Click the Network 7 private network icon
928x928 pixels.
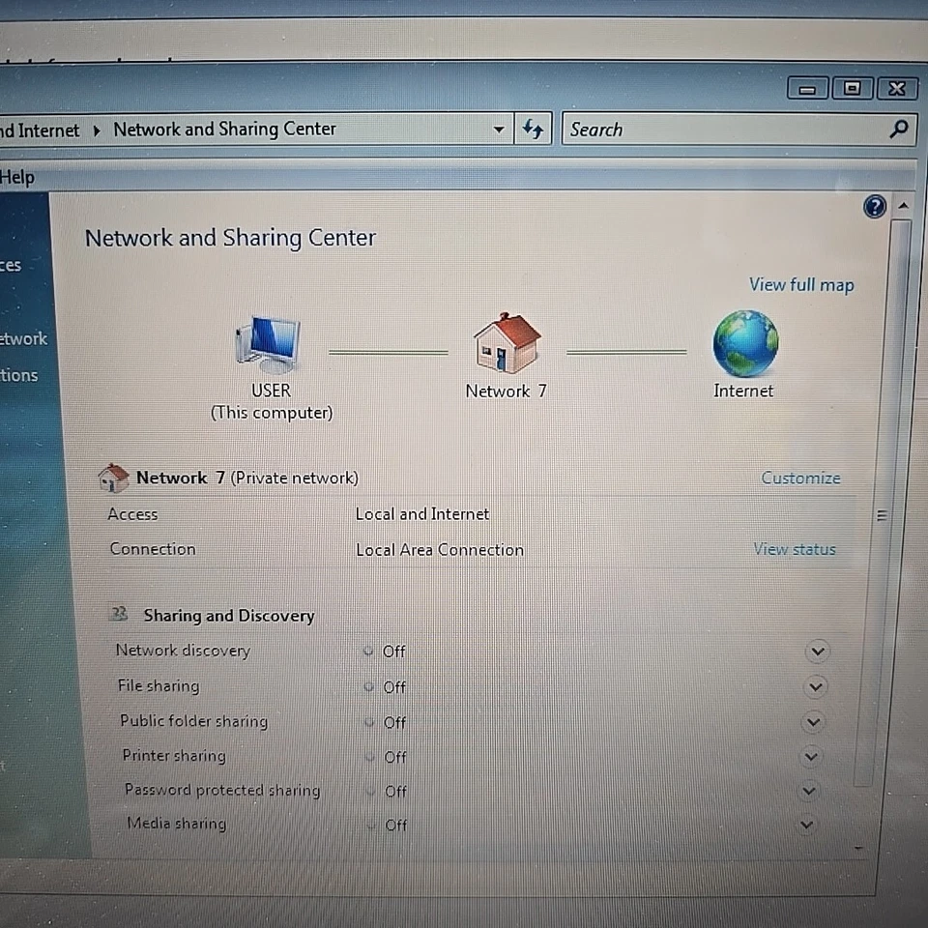pyautogui.click(x=114, y=477)
